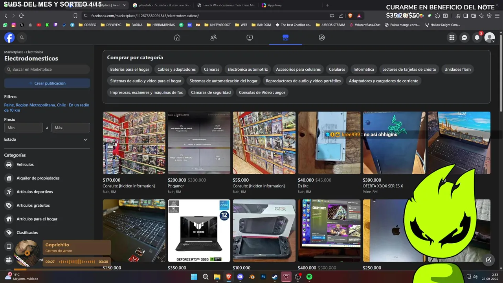503x283 pixels.
Task: Open a new browser tab with plus button
Action: 327,5
